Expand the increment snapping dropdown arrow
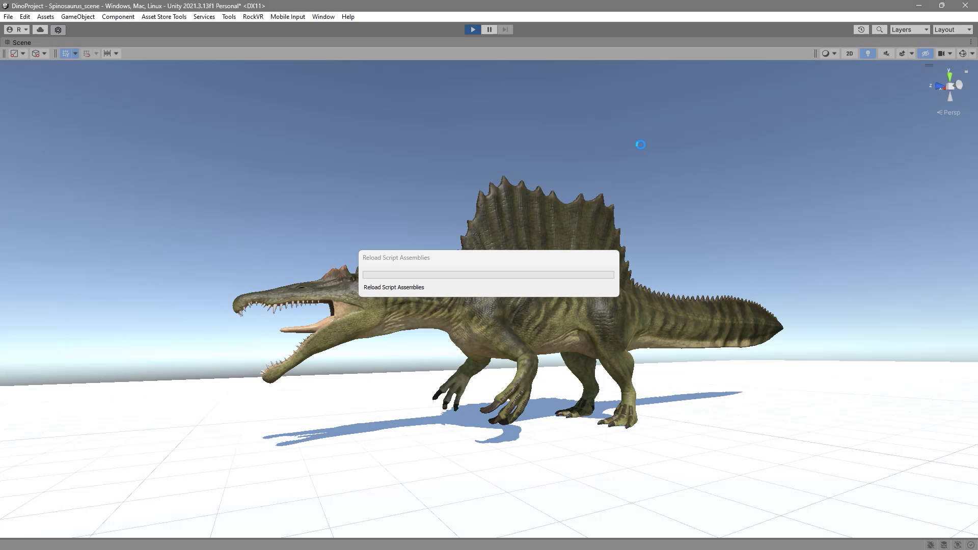This screenshot has width=978, height=550. coord(116,53)
